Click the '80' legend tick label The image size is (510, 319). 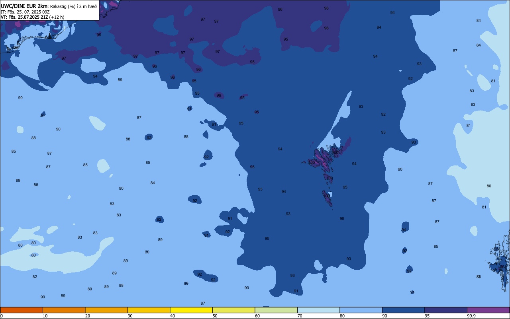pos(342,316)
